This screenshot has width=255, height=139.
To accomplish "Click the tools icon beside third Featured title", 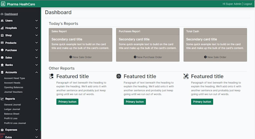I will pos(186,76).
